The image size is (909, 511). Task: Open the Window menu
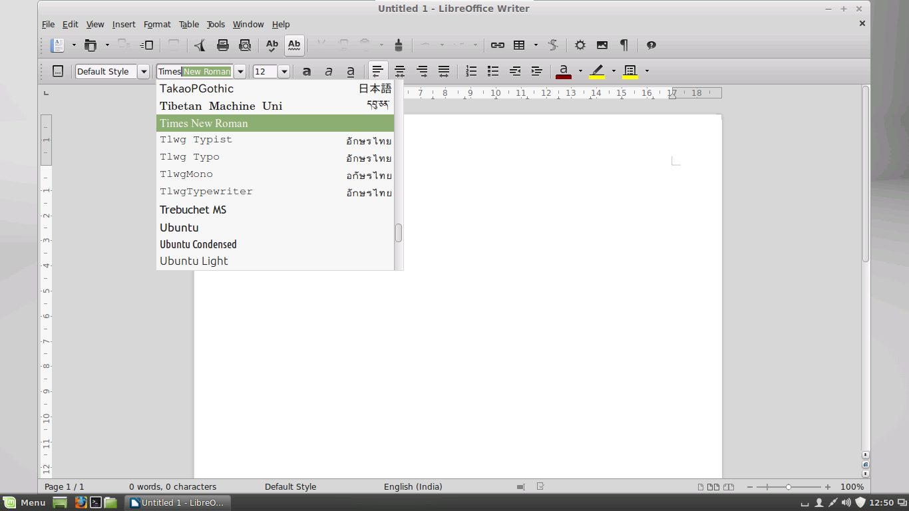tap(248, 24)
